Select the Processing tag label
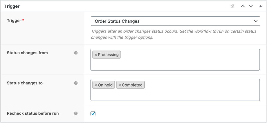This screenshot has width=267, height=123. 108,55
